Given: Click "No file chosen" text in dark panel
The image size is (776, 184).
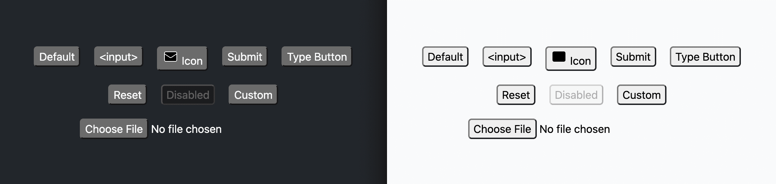Looking at the screenshot, I should point(186,129).
